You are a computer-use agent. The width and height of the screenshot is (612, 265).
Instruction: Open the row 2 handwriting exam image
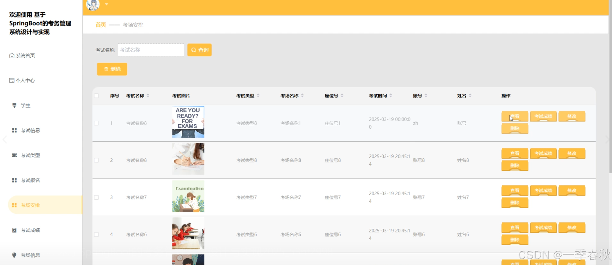[x=188, y=159]
